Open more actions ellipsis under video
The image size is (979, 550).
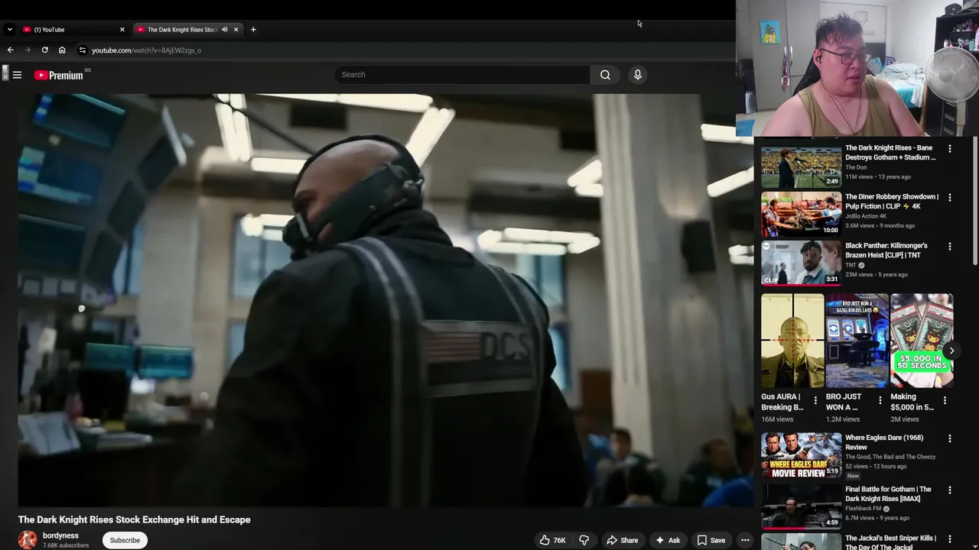(745, 540)
